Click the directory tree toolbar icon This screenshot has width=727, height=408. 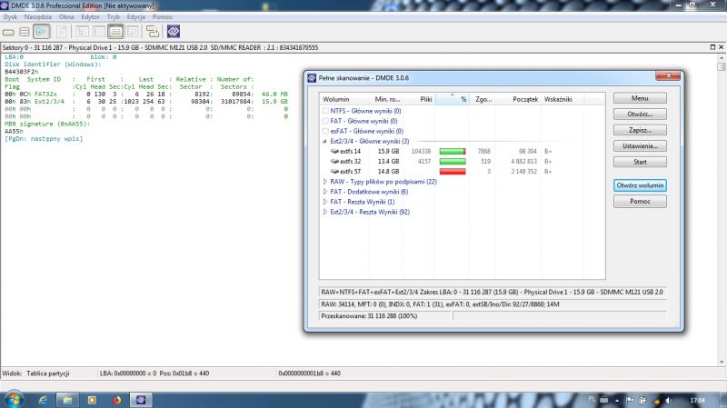pos(82,32)
